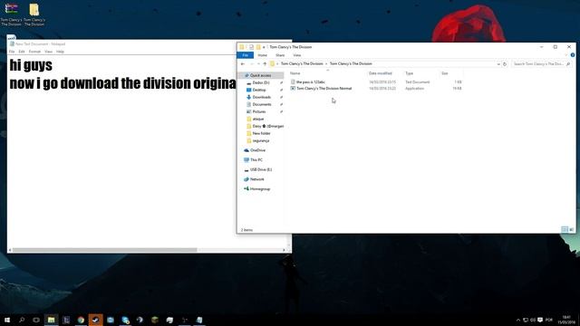
Task: Go up one folder level in Explorer
Action: 265,64
